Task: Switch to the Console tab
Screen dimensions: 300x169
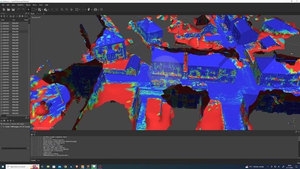Action: [x=33, y=161]
